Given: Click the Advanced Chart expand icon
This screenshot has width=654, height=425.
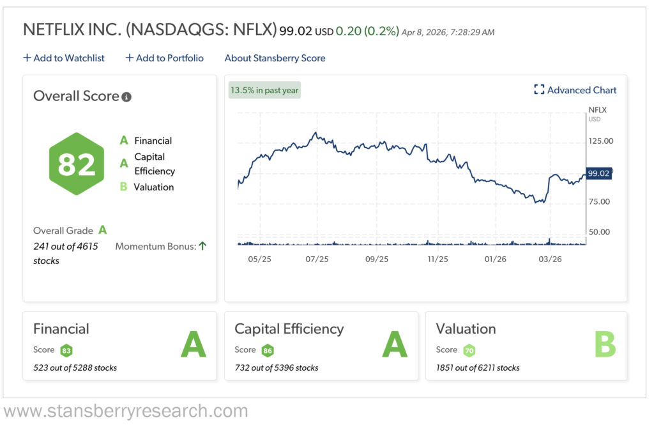Looking at the screenshot, I should point(539,90).
